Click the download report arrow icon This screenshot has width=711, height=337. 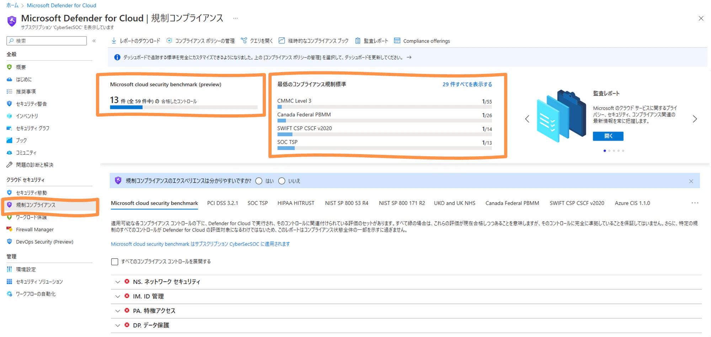(x=114, y=41)
